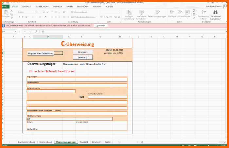Open the font size 11 dropdown

coord(41,12)
